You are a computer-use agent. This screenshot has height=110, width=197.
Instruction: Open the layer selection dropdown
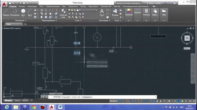[96, 10]
